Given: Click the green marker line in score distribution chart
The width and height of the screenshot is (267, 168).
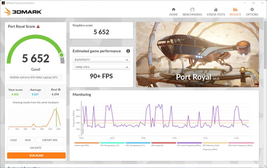Looking at the screenshot, I should [56, 117].
